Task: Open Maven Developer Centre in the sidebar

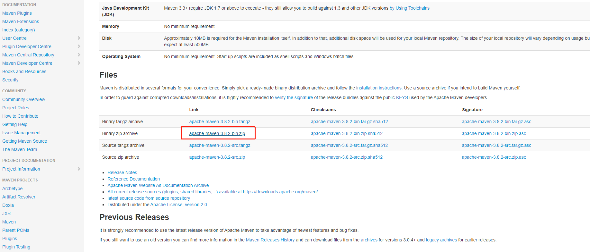Action: (27, 63)
